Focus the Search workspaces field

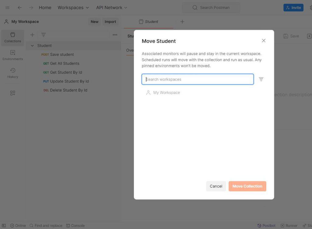198,79
